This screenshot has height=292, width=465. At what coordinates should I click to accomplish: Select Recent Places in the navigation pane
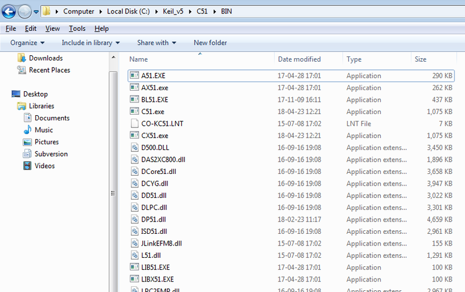[49, 70]
